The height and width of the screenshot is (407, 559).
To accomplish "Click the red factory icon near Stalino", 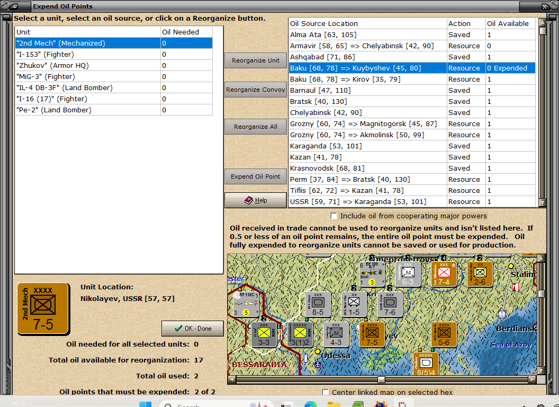I will [x=516, y=287].
